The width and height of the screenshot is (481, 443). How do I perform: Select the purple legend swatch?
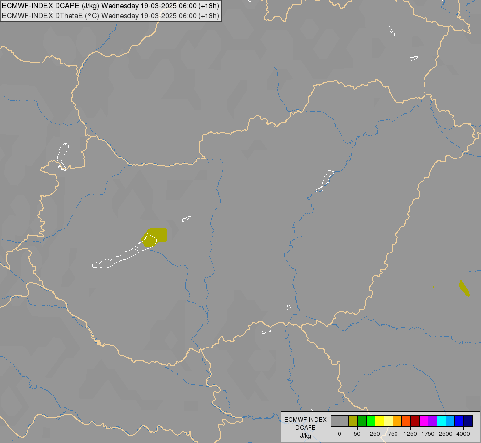(433, 421)
